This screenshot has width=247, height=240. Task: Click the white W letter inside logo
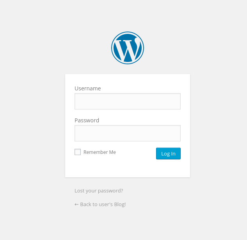(x=127, y=49)
